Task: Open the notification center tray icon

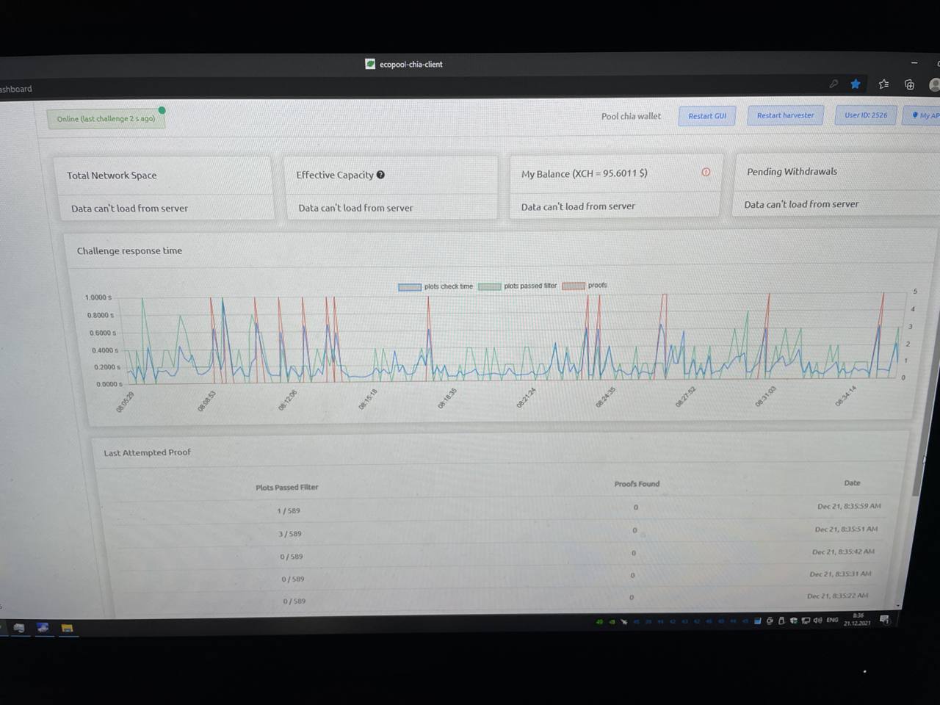Action: tap(885, 620)
